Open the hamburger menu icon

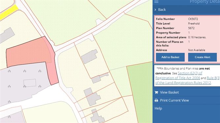156,1
